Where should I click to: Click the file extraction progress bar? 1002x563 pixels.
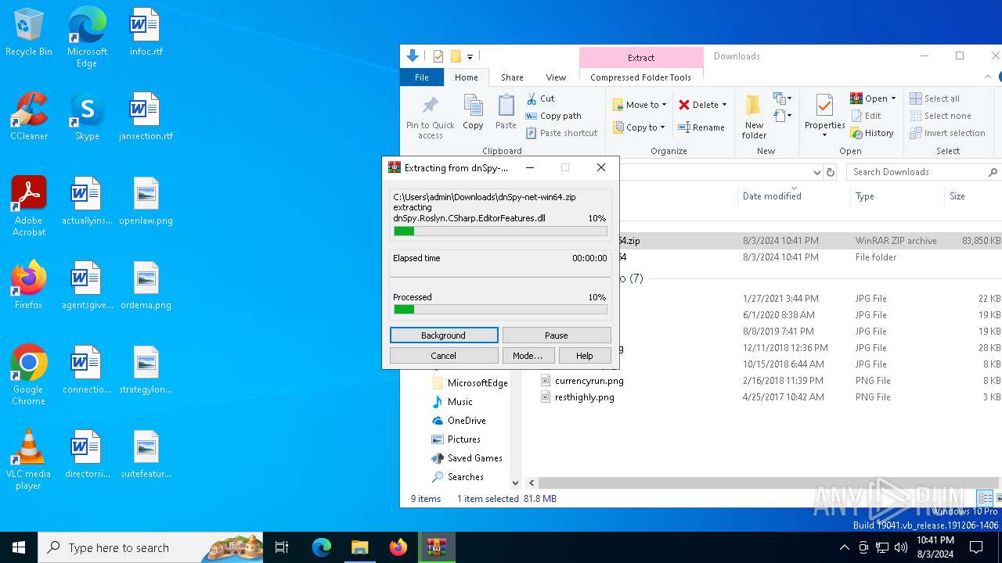tap(500, 231)
